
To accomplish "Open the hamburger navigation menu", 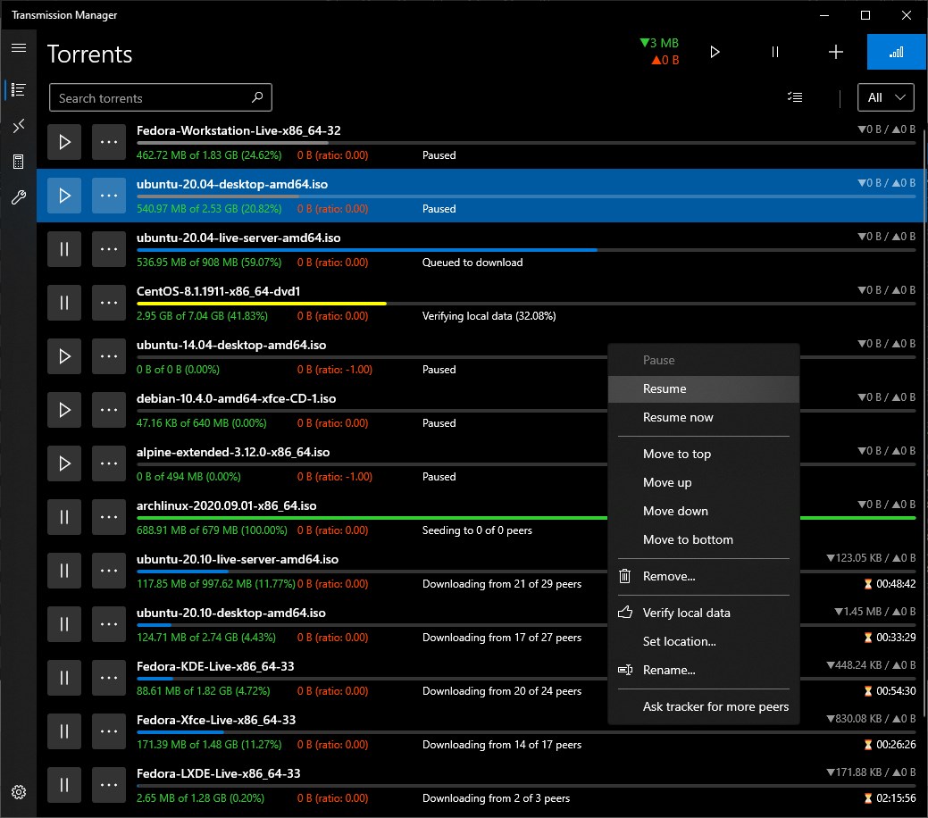I will [x=19, y=48].
